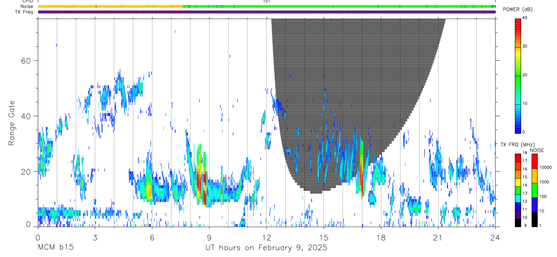Select the 30 tick on power scale
This screenshot has width=557, height=257.
click(x=525, y=47)
